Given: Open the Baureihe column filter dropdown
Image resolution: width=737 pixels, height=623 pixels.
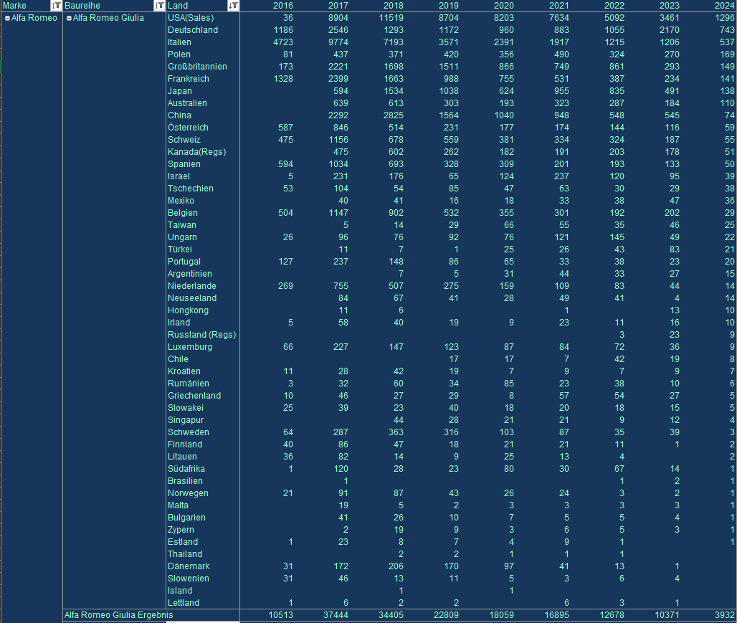Looking at the screenshot, I should click(159, 6).
